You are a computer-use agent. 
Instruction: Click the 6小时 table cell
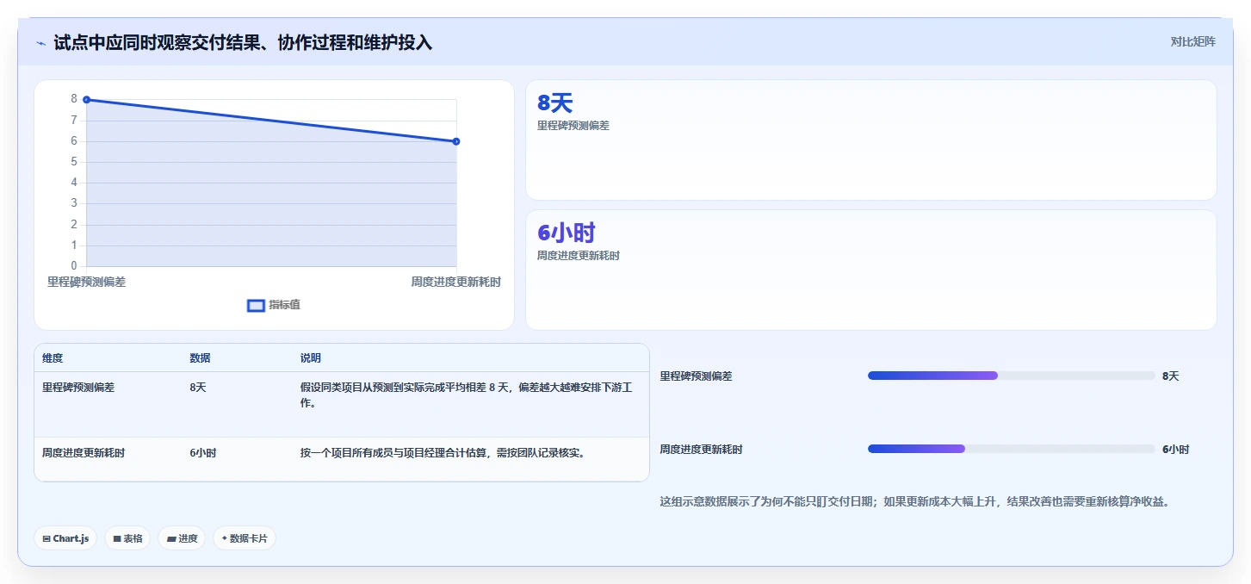coord(203,453)
